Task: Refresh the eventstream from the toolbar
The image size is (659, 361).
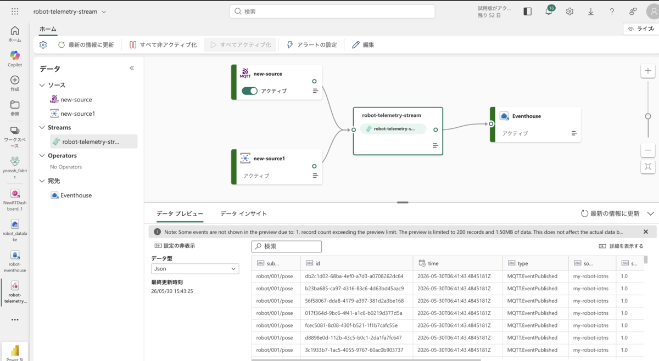Action: coord(86,45)
